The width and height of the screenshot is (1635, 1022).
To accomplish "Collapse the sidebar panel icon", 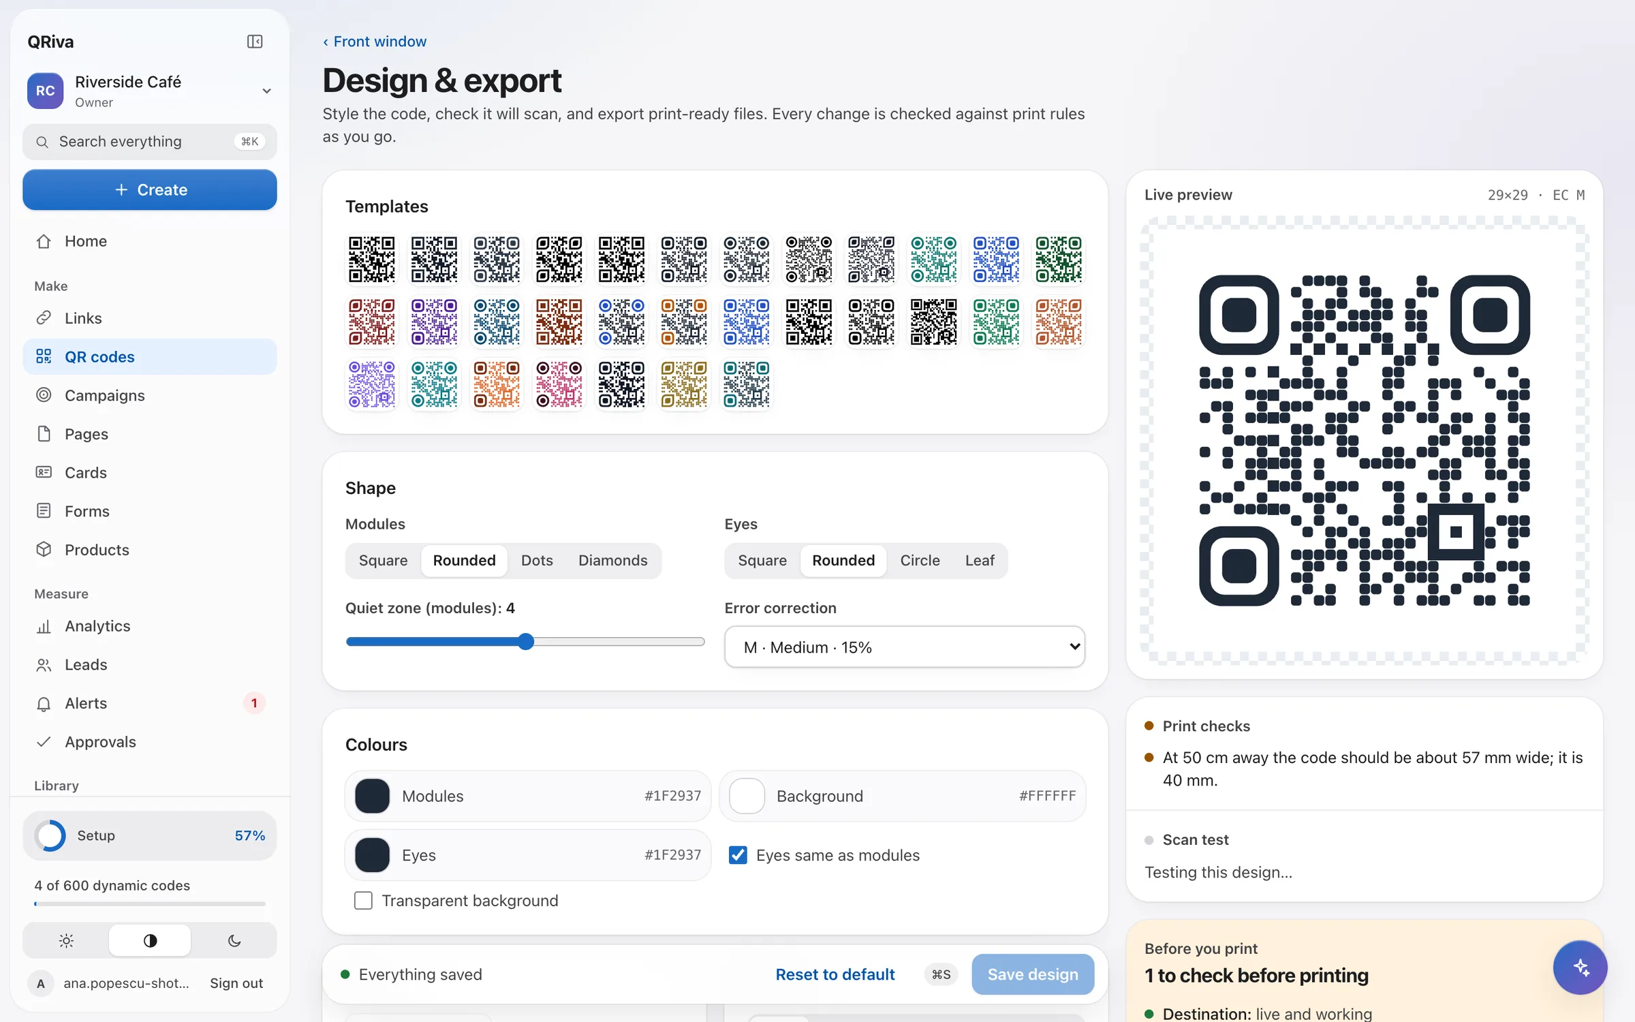I will [255, 42].
